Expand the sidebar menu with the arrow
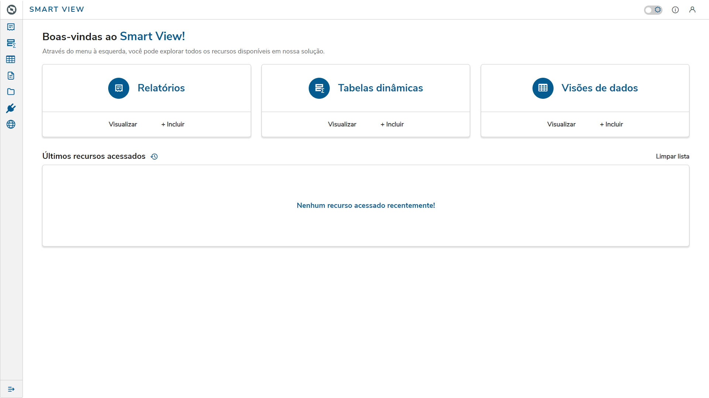Viewport: 709px width, 398px height. pyautogui.click(x=11, y=389)
